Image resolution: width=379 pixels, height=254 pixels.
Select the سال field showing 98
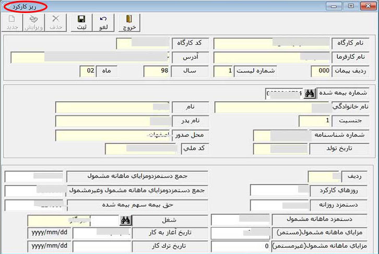(157, 71)
